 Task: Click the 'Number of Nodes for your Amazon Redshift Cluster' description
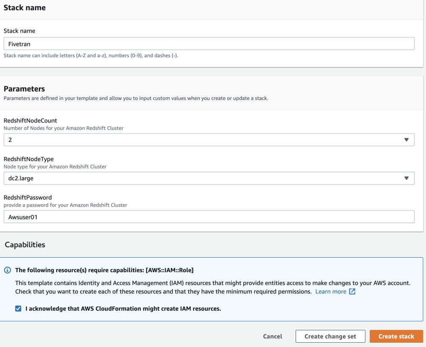(x=63, y=128)
